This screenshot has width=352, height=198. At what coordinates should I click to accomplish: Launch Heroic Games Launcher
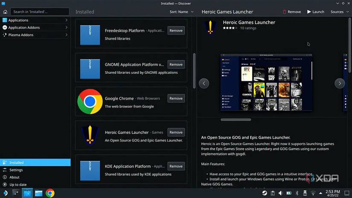316,12
